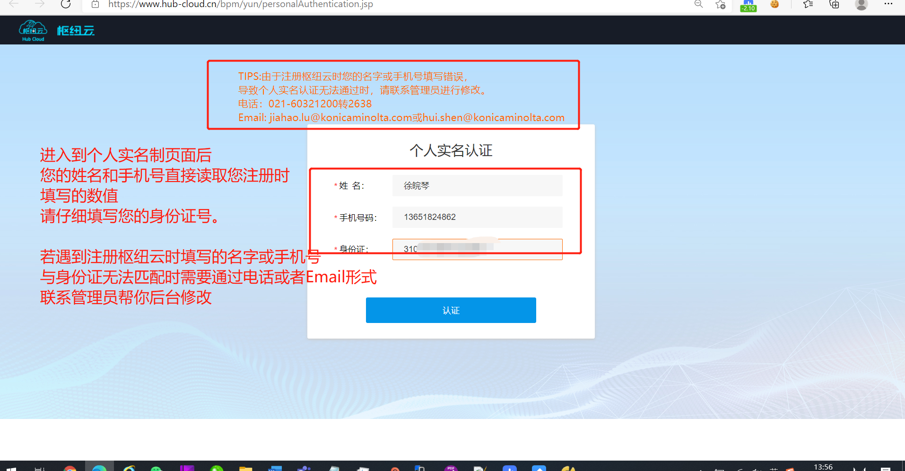Click the browser back arrow
This screenshot has height=471, width=905.
pos(14,4)
